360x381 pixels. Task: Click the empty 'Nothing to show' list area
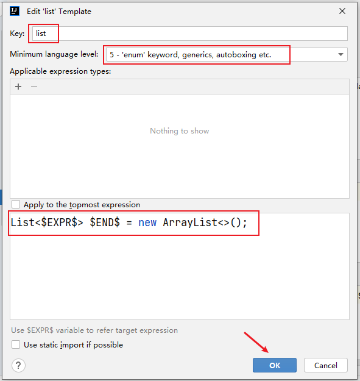click(180, 146)
